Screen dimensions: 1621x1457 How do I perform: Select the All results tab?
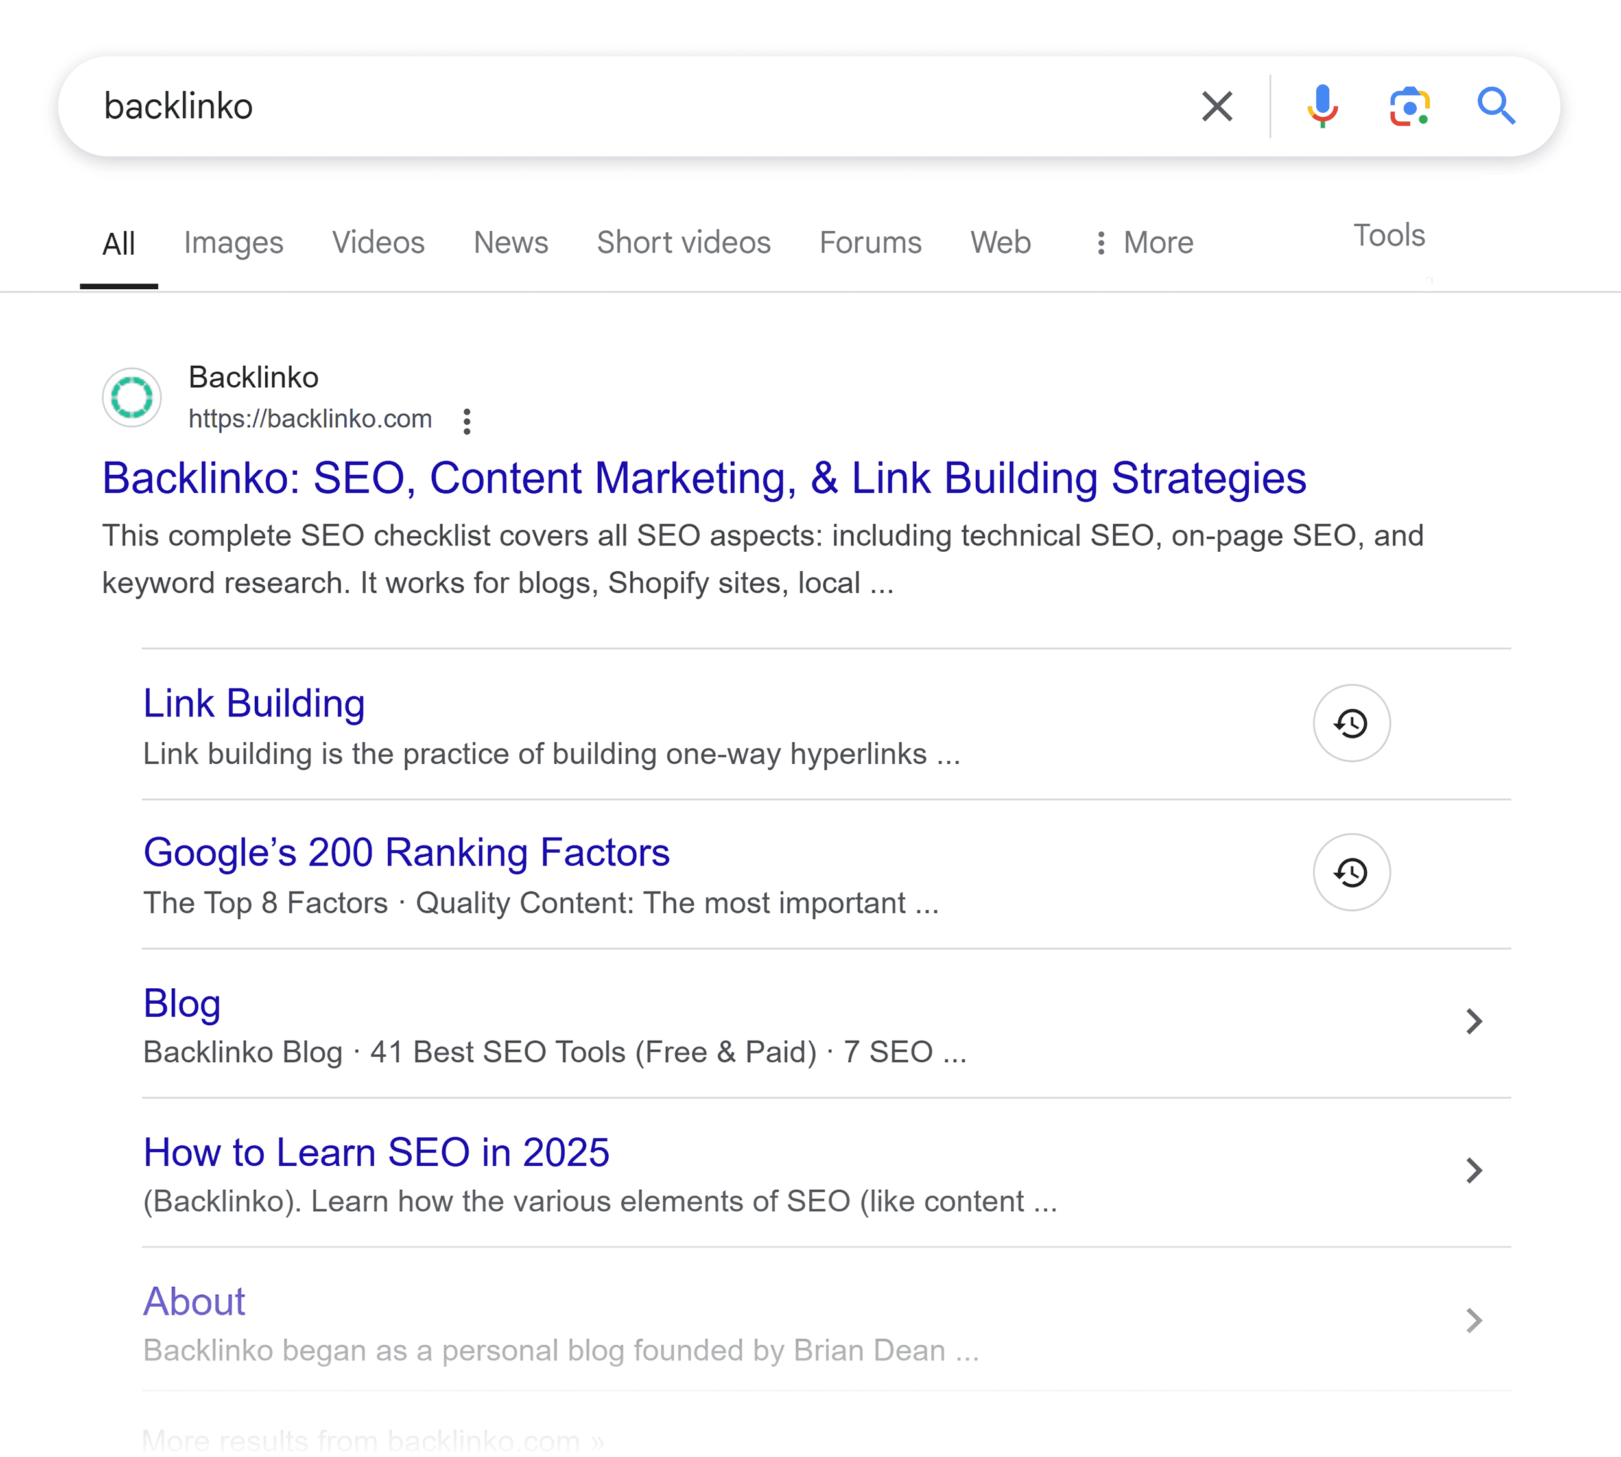119,243
